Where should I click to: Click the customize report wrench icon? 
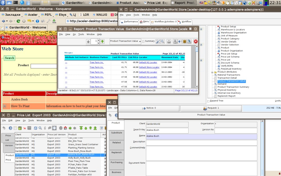(158, 41)
